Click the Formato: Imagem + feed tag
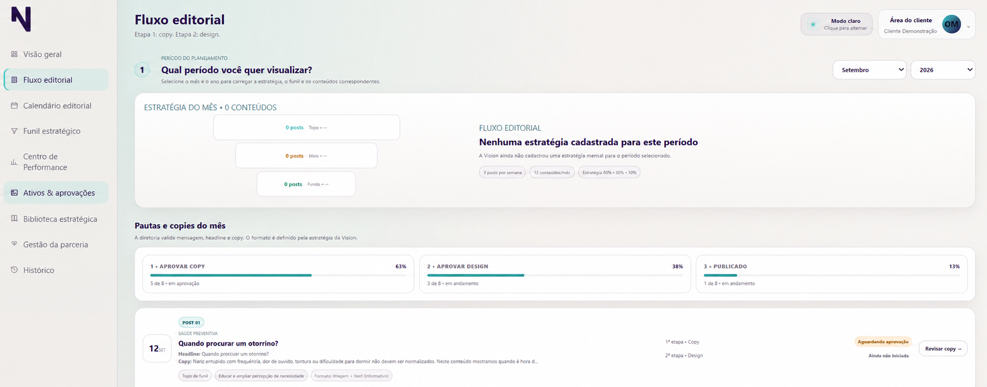 tap(351, 376)
